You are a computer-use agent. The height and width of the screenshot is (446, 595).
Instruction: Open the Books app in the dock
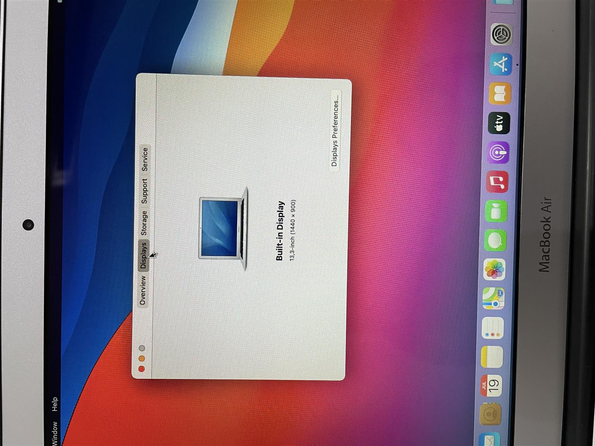(500, 94)
